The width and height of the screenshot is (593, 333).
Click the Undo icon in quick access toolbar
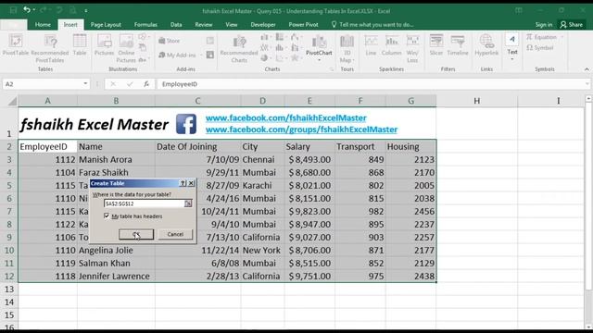[x=27, y=10]
